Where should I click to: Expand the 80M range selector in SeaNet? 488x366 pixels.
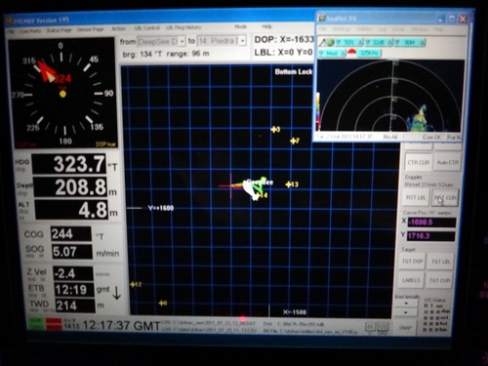410,42
